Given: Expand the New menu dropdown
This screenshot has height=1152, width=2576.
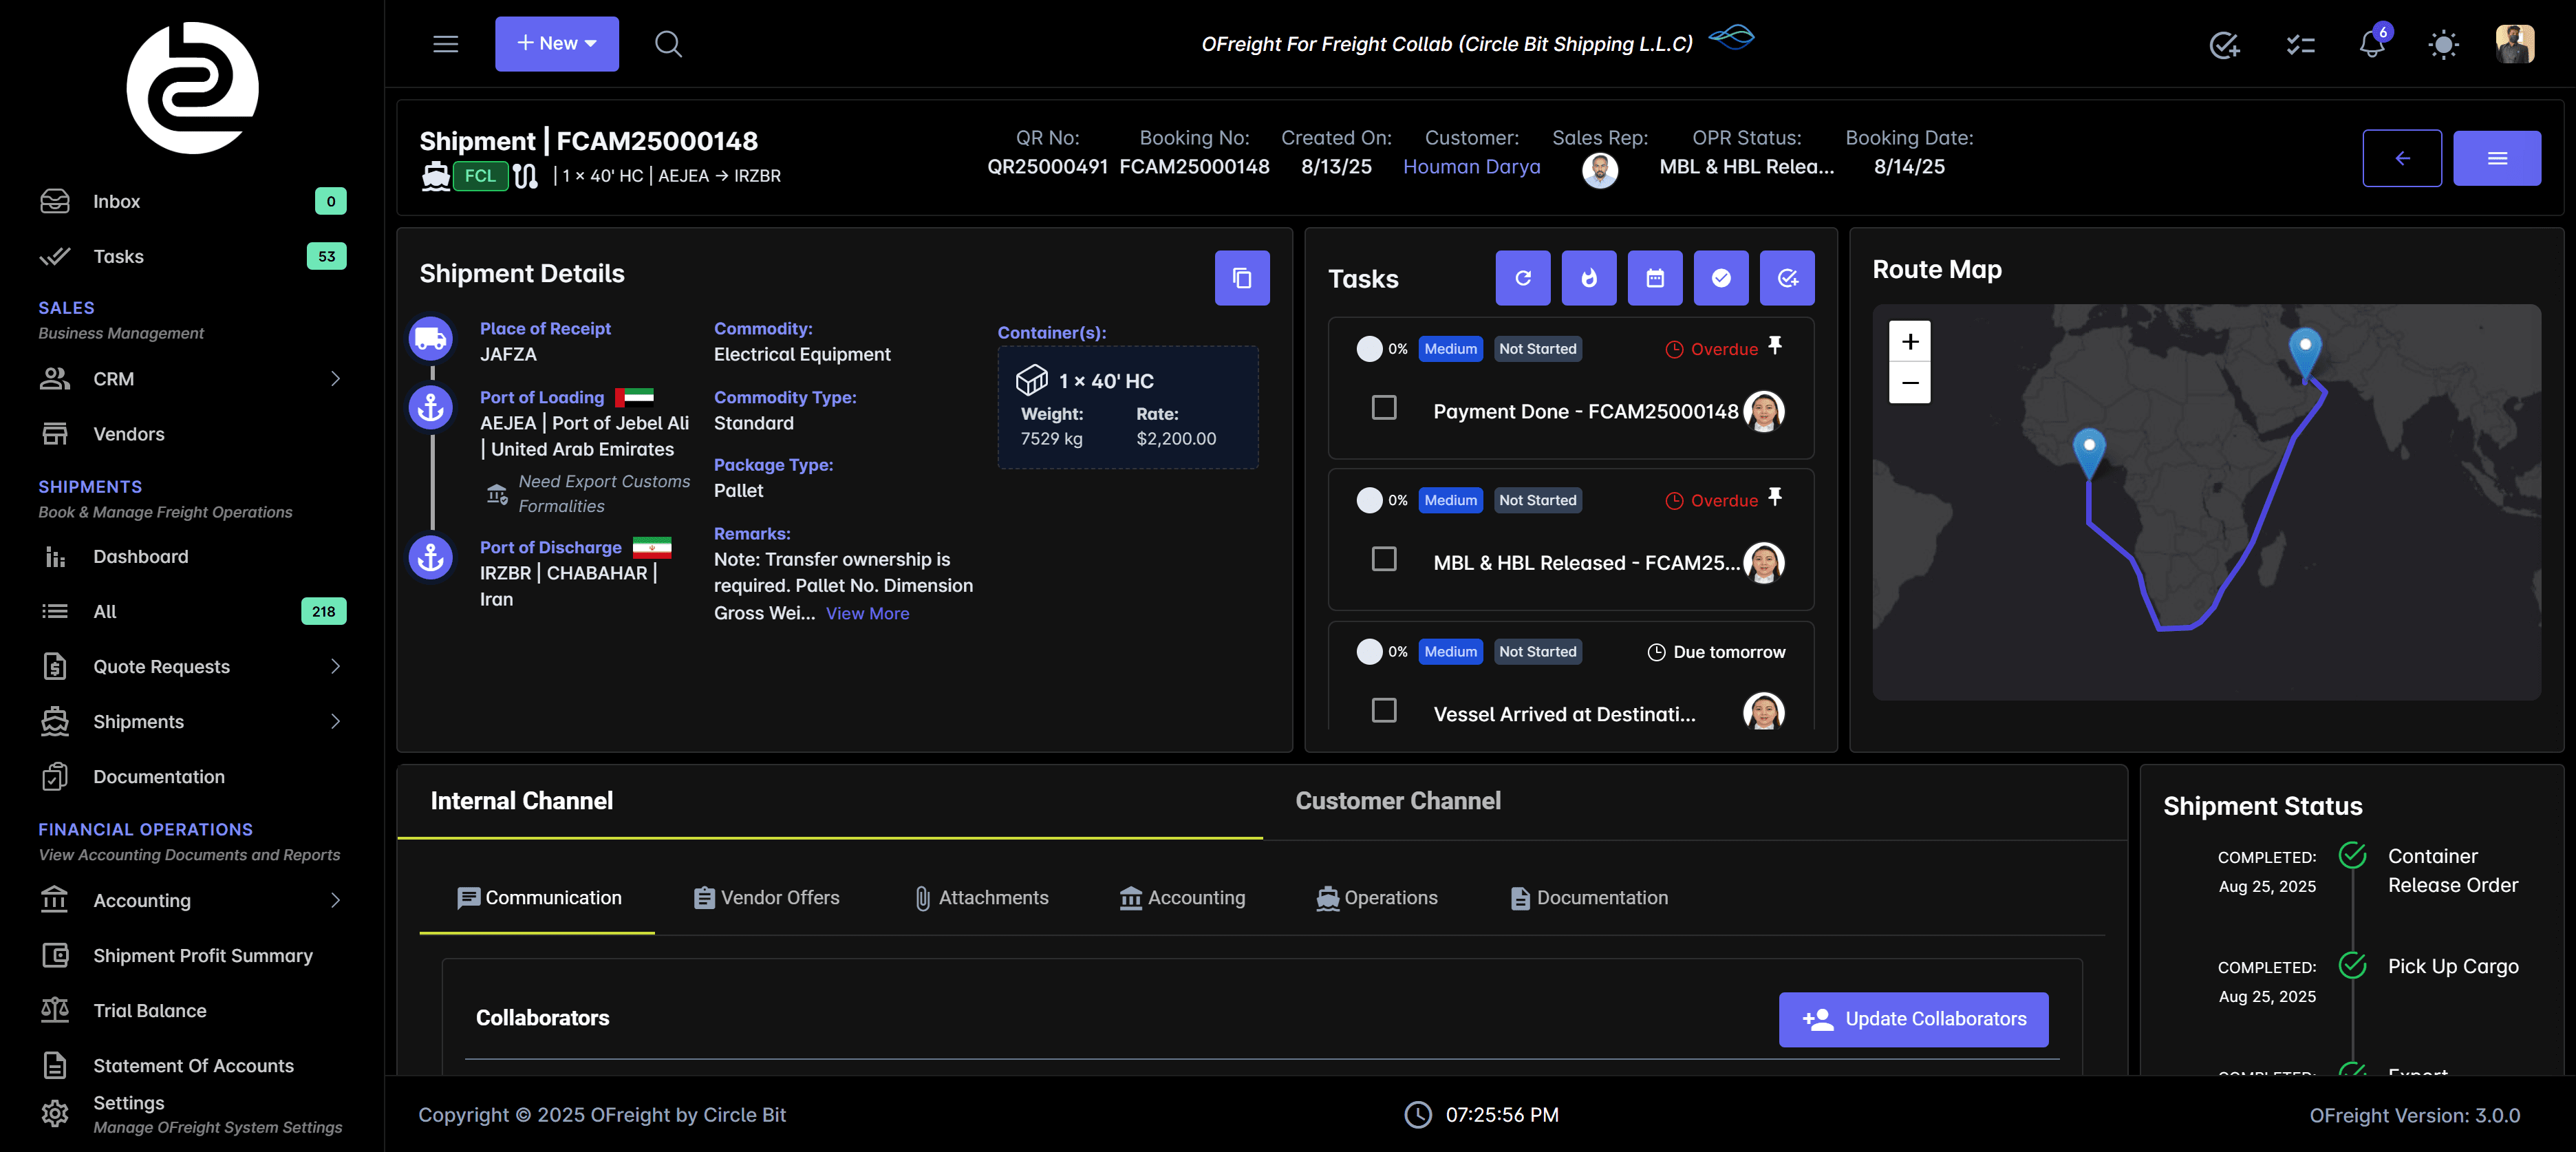Looking at the screenshot, I should [x=557, y=43].
